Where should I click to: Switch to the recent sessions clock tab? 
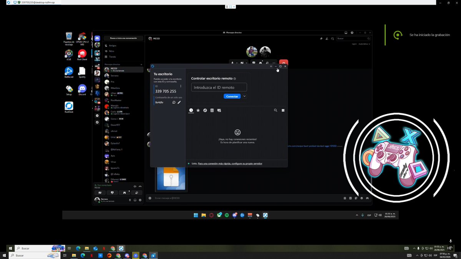[191, 110]
